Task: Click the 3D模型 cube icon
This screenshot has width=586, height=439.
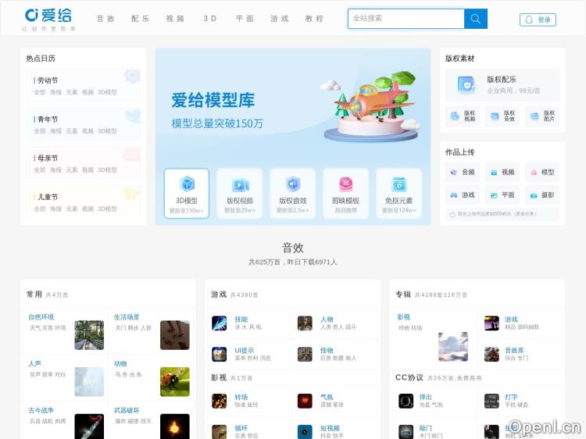Action: tap(187, 184)
